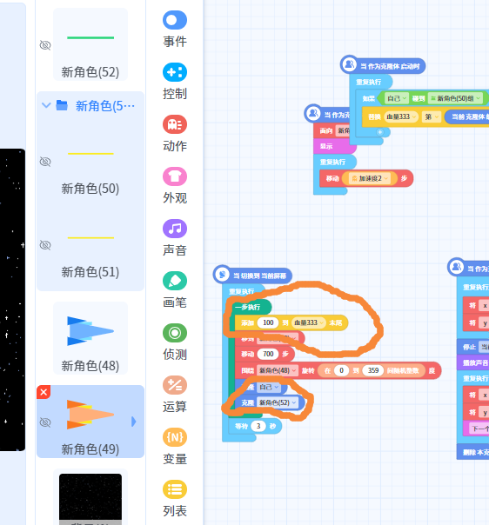Select the 运算 (Operators) block category
Viewport: 489px width, 525px height.
pyautogui.click(x=175, y=395)
